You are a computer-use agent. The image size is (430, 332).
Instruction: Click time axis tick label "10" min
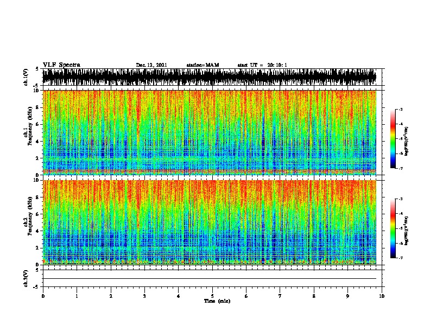(382, 296)
